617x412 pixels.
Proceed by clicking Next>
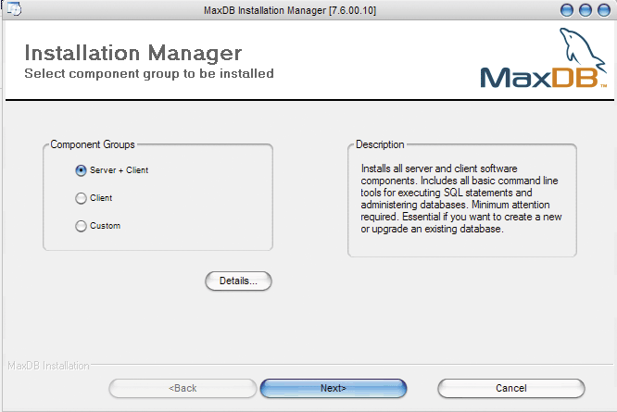334,389
